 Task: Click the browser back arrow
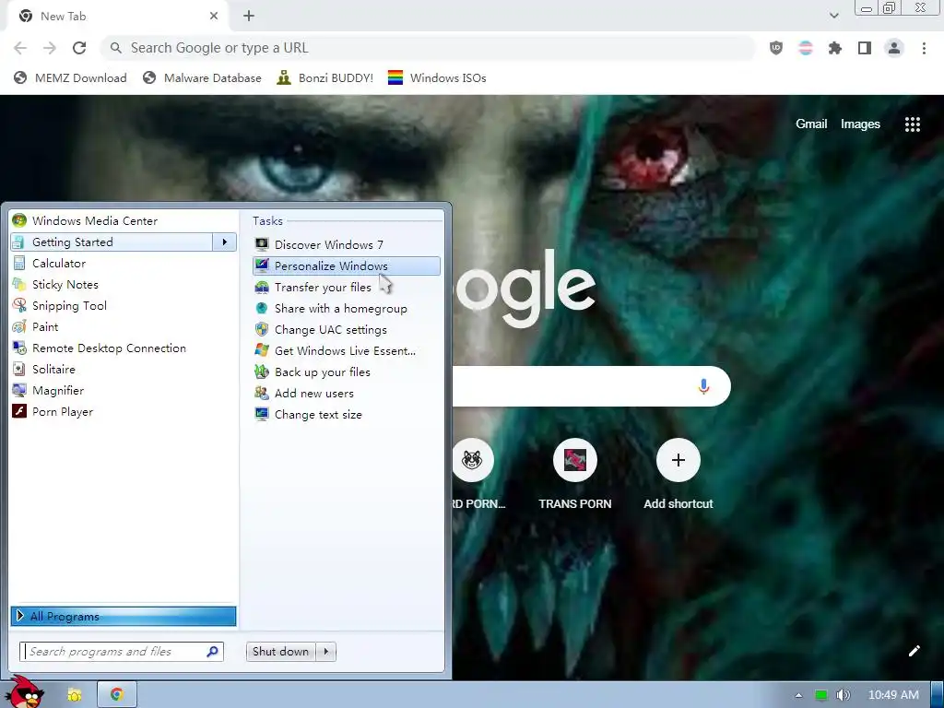20,48
